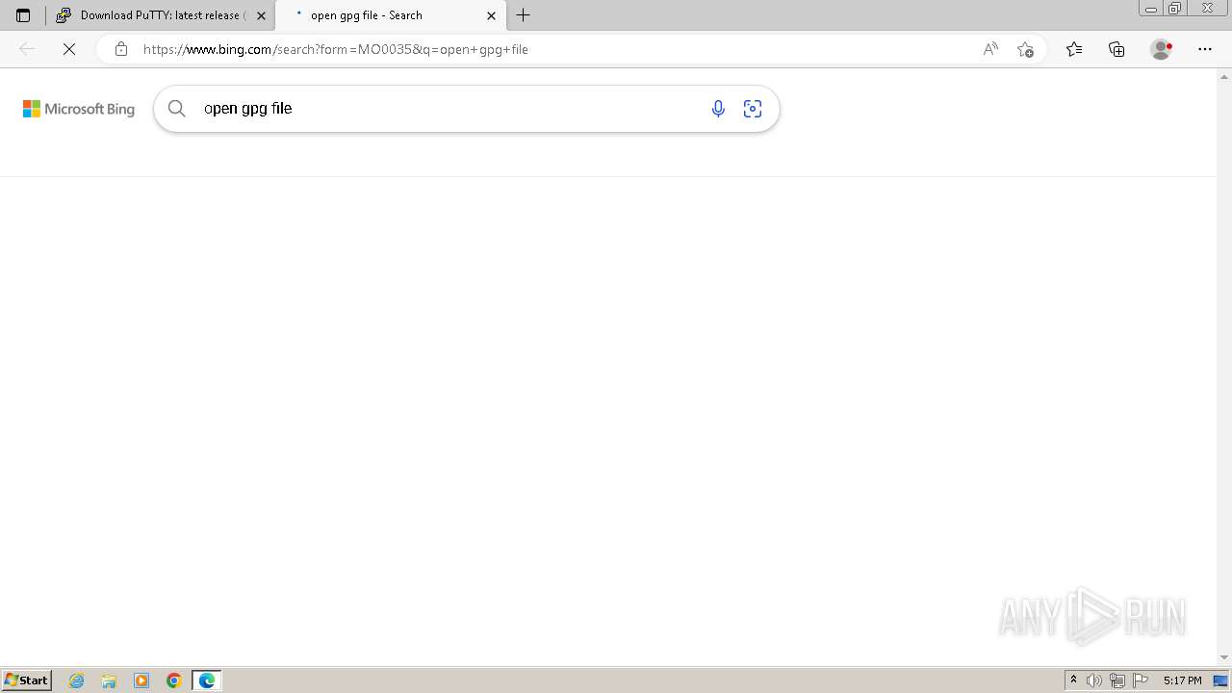
Task: Restore down the Edge window
Action: tap(1174, 9)
